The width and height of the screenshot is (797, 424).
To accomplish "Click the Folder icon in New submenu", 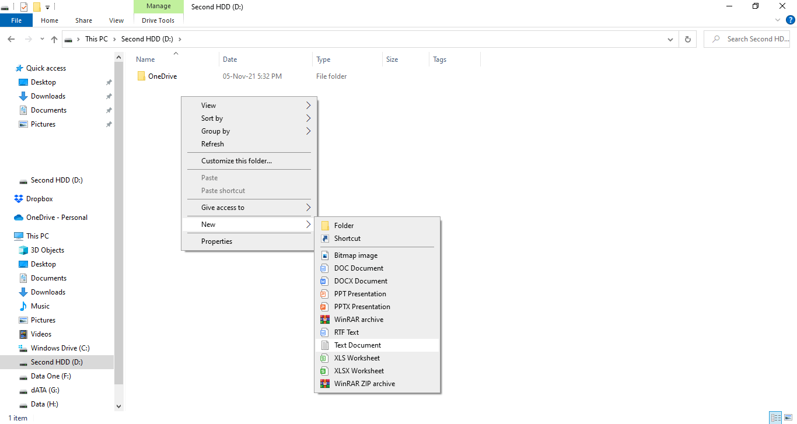I will [325, 226].
